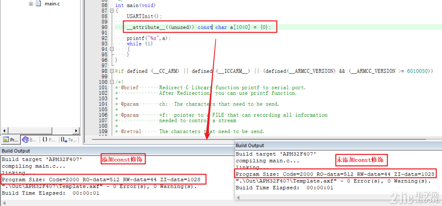The image size is (442, 206).
Task: Click the overlaid Build Output panel title
Action: coord(250,146)
